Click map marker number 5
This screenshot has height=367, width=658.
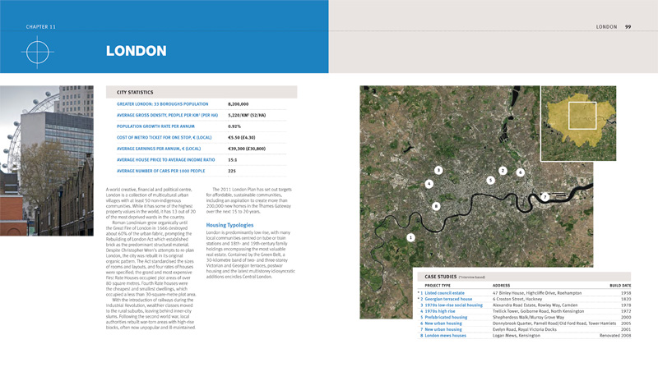[490, 180]
